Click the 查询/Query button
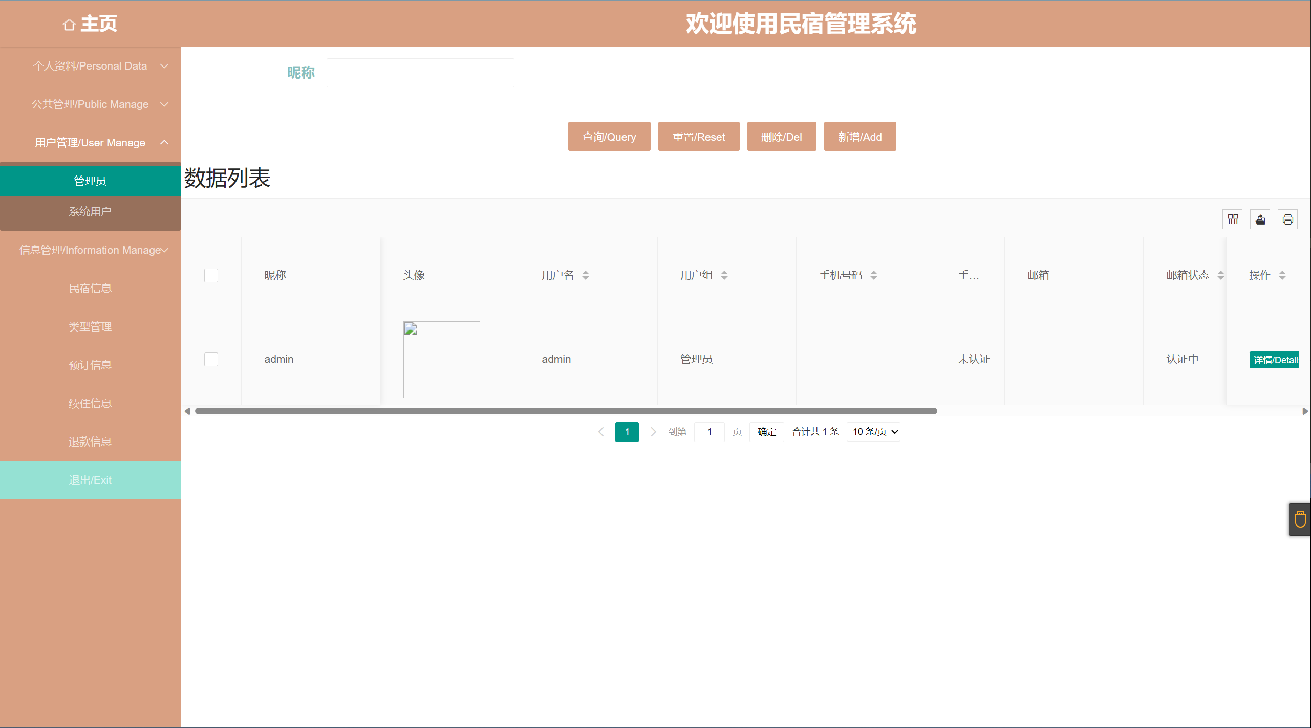 coord(609,137)
